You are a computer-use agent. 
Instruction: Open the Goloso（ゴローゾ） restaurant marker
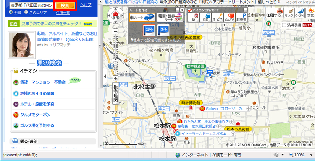click(x=223, y=109)
